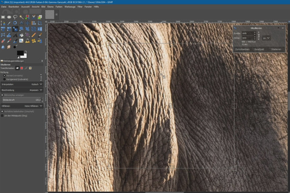Select the Gradient tool
The image size is (290, 193).
coord(28,35)
